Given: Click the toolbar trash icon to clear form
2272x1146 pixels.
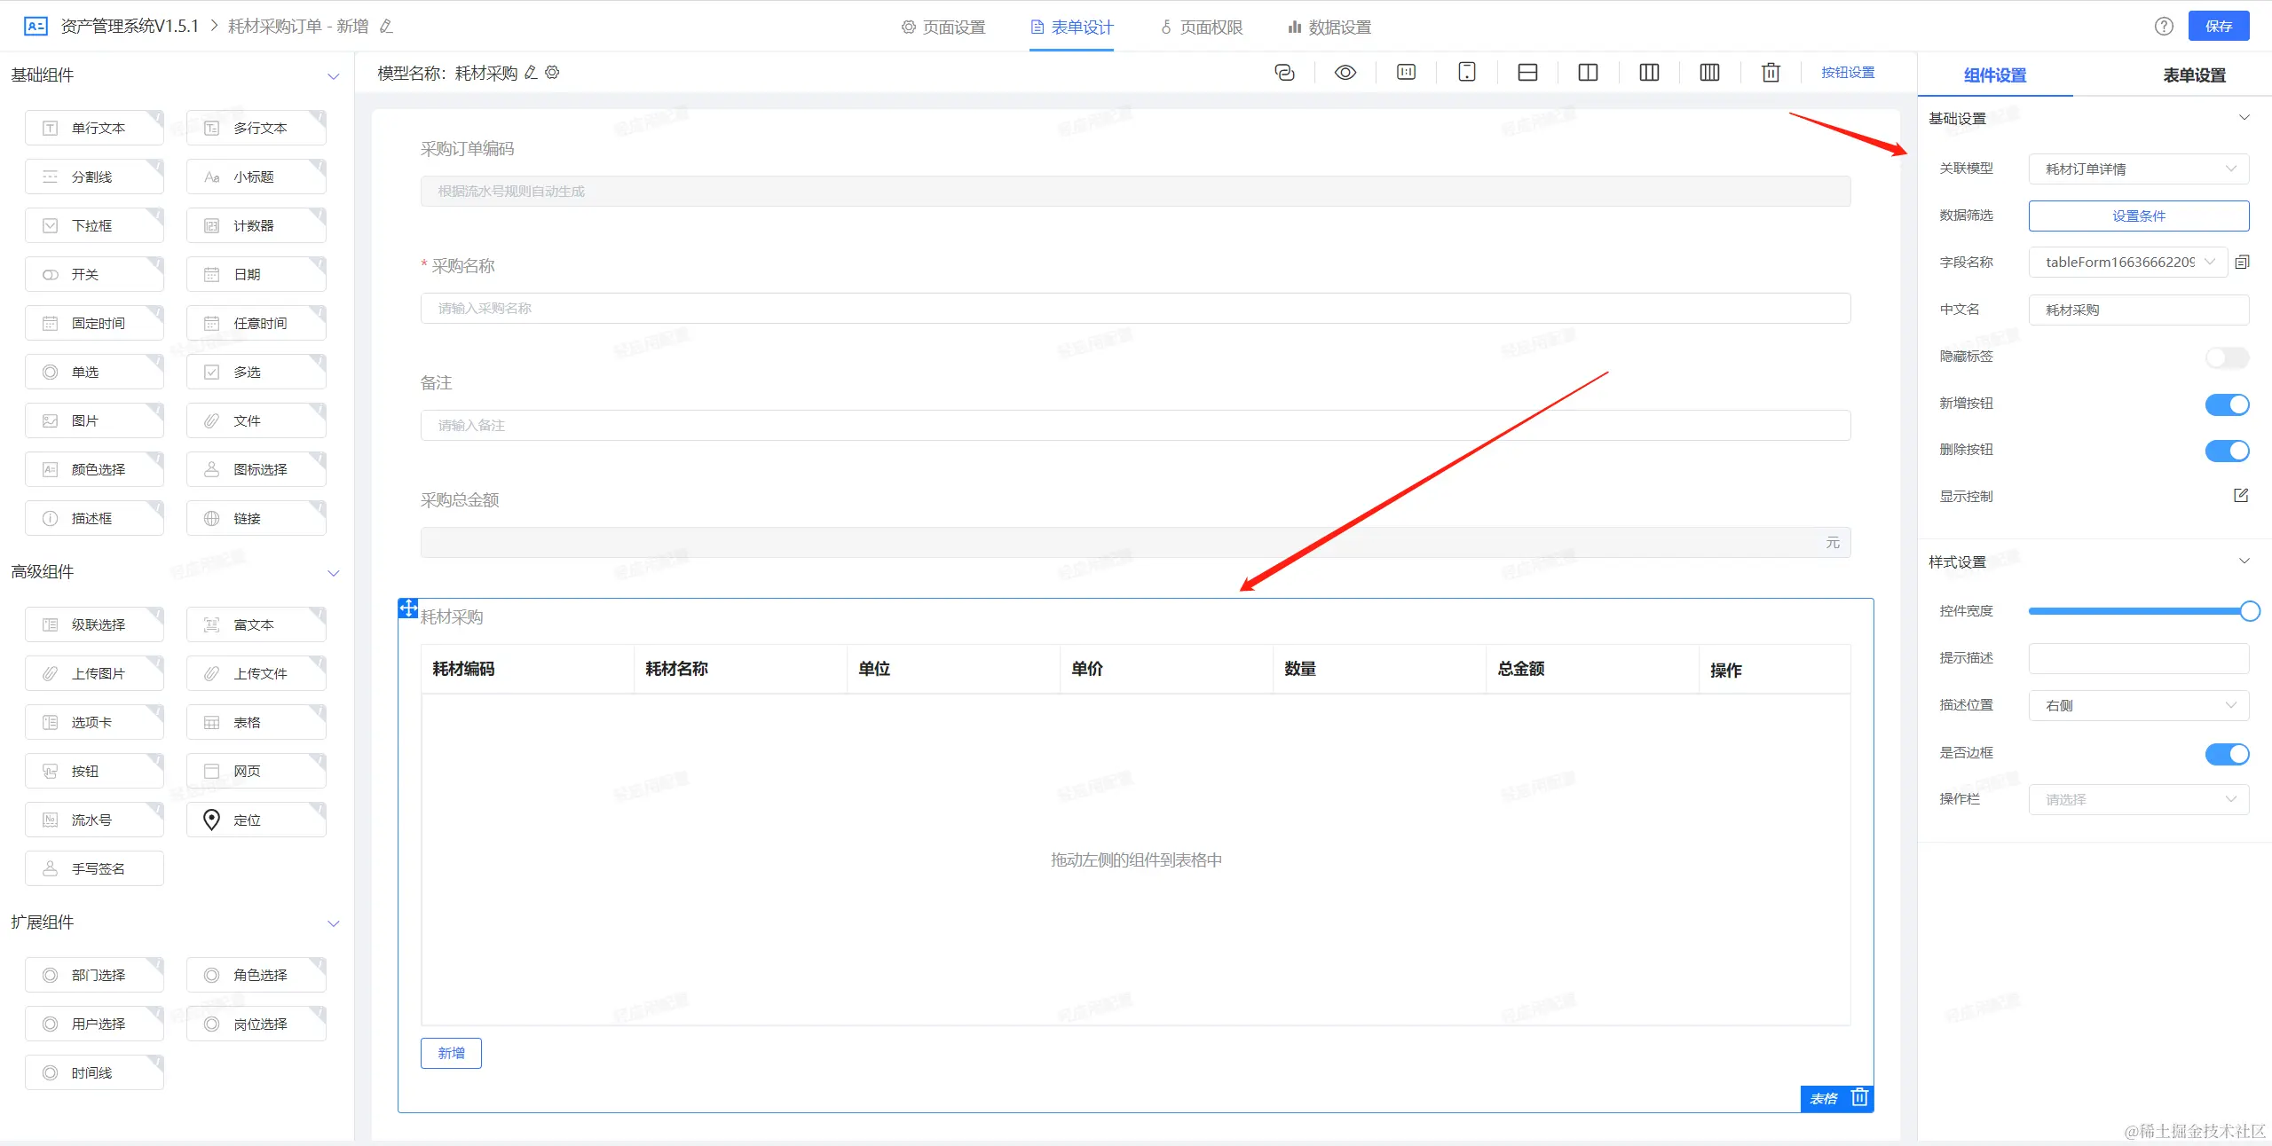Looking at the screenshot, I should pos(1771,73).
